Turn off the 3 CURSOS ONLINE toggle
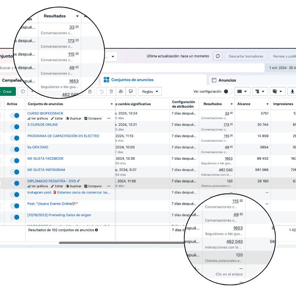Screen dimensions: 296x296 pyautogui.click(x=15, y=127)
